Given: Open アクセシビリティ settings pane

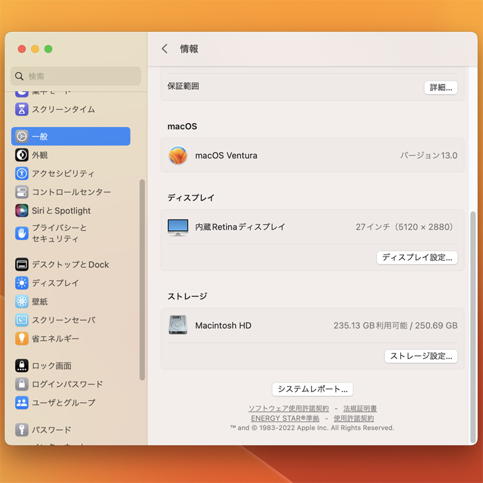Looking at the screenshot, I should [71, 173].
